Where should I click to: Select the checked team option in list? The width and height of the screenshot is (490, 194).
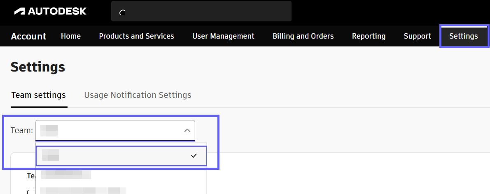tap(121, 156)
